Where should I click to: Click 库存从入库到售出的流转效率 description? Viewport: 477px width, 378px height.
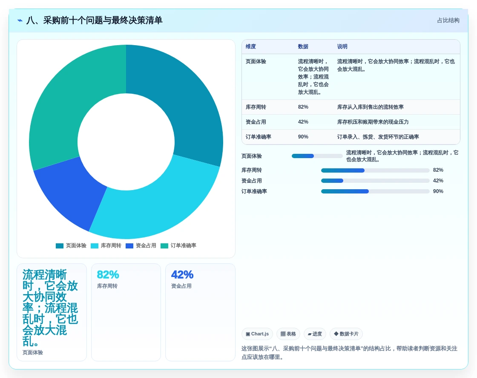[x=370, y=107]
